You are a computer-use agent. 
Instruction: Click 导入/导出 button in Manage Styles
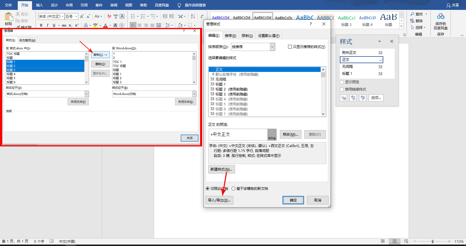[x=219, y=200]
